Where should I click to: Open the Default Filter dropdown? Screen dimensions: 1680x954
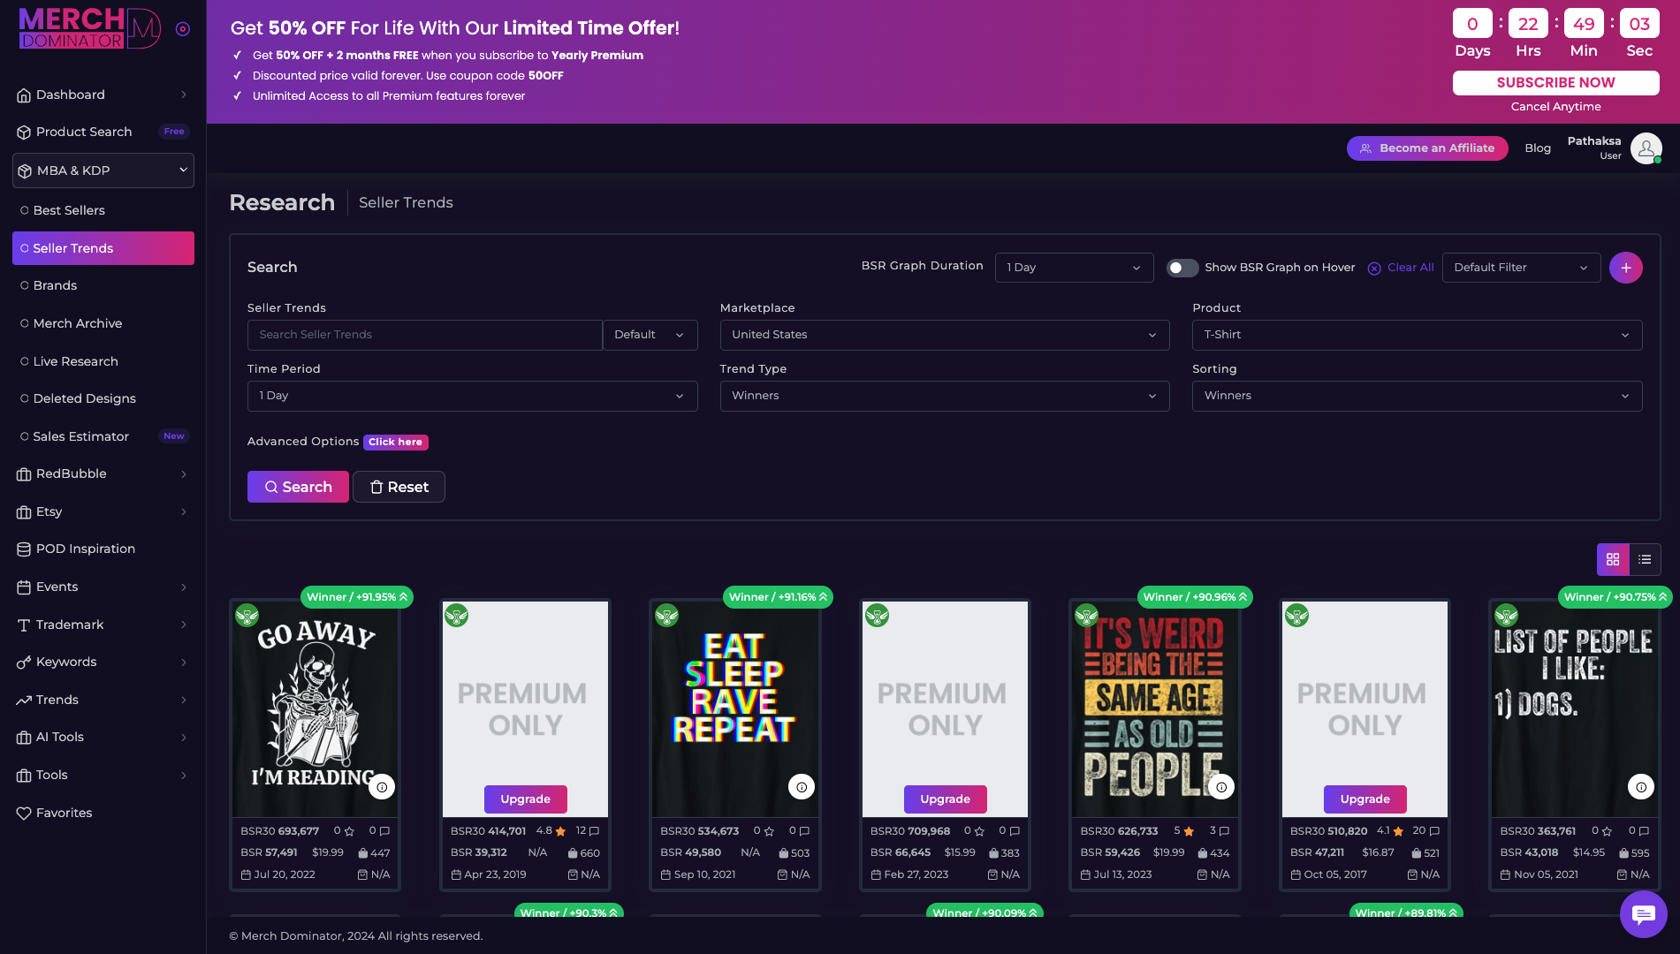coord(1520,268)
